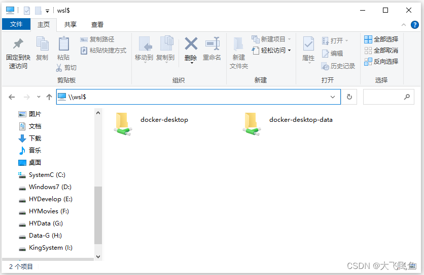Click the Rename (重命名) icon
424x275 pixels.
tap(213, 43)
